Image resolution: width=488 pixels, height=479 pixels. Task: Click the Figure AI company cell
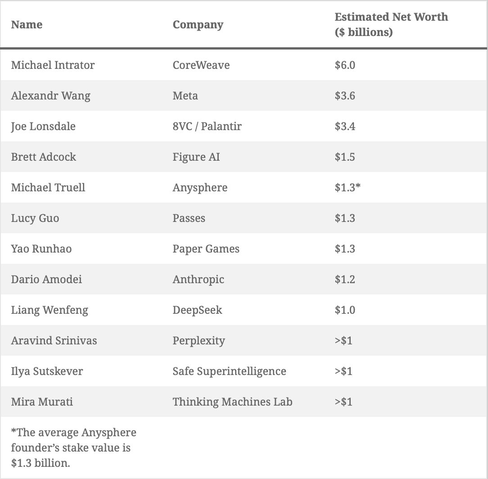click(x=196, y=157)
